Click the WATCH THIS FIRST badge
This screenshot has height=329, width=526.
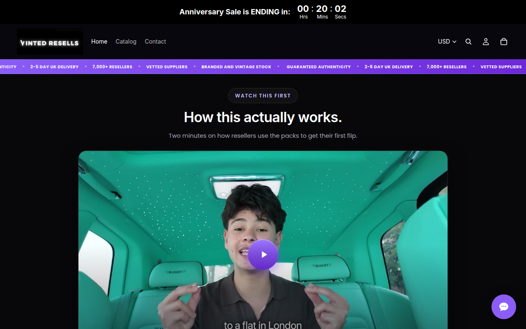pos(263,95)
